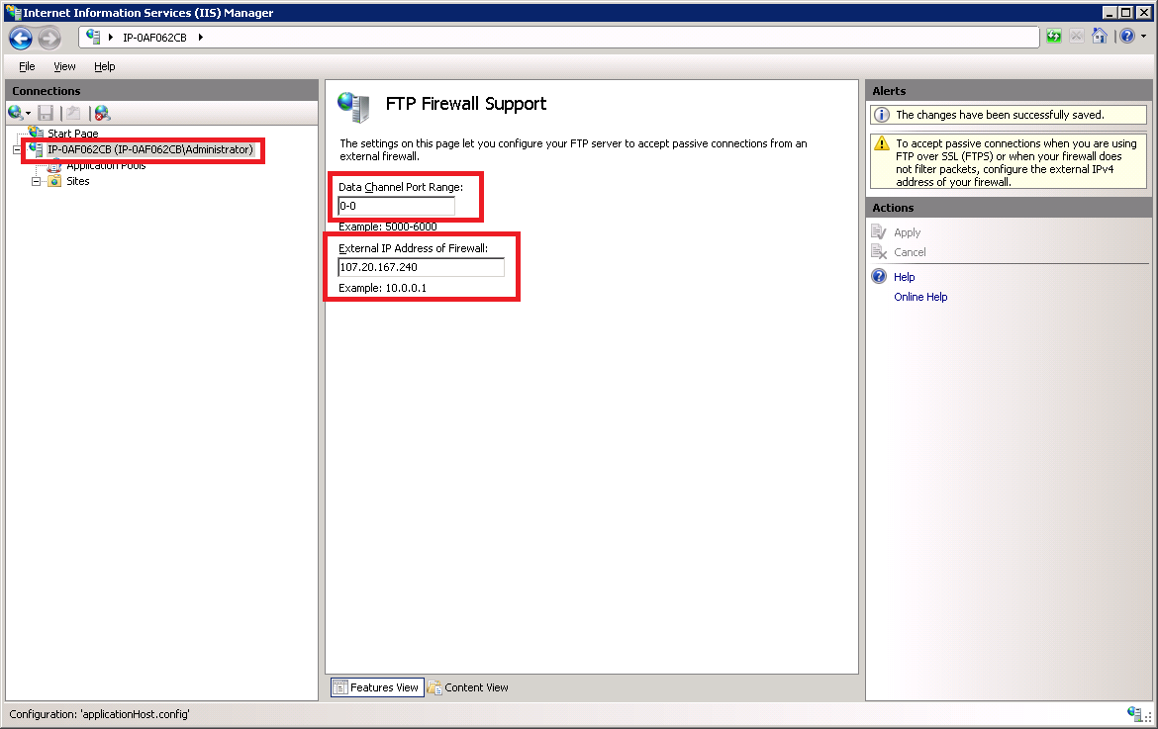Click External IP Address of Firewall field
Viewport: 1158px width, 729px height.
[x=421, y=267]
